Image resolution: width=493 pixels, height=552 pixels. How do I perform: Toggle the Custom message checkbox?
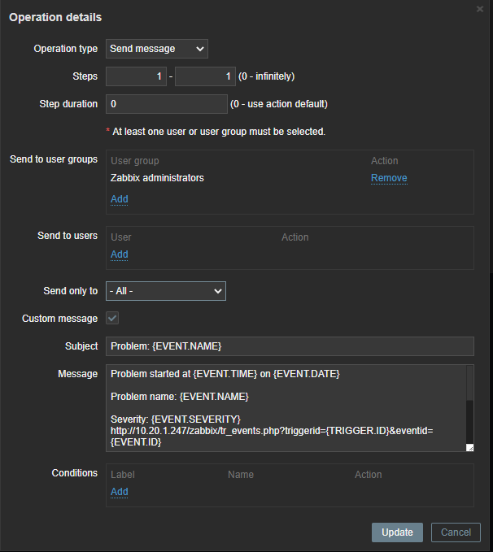point(113,319)
